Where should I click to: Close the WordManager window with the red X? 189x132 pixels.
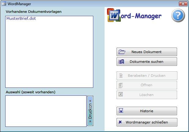[183, 4]
